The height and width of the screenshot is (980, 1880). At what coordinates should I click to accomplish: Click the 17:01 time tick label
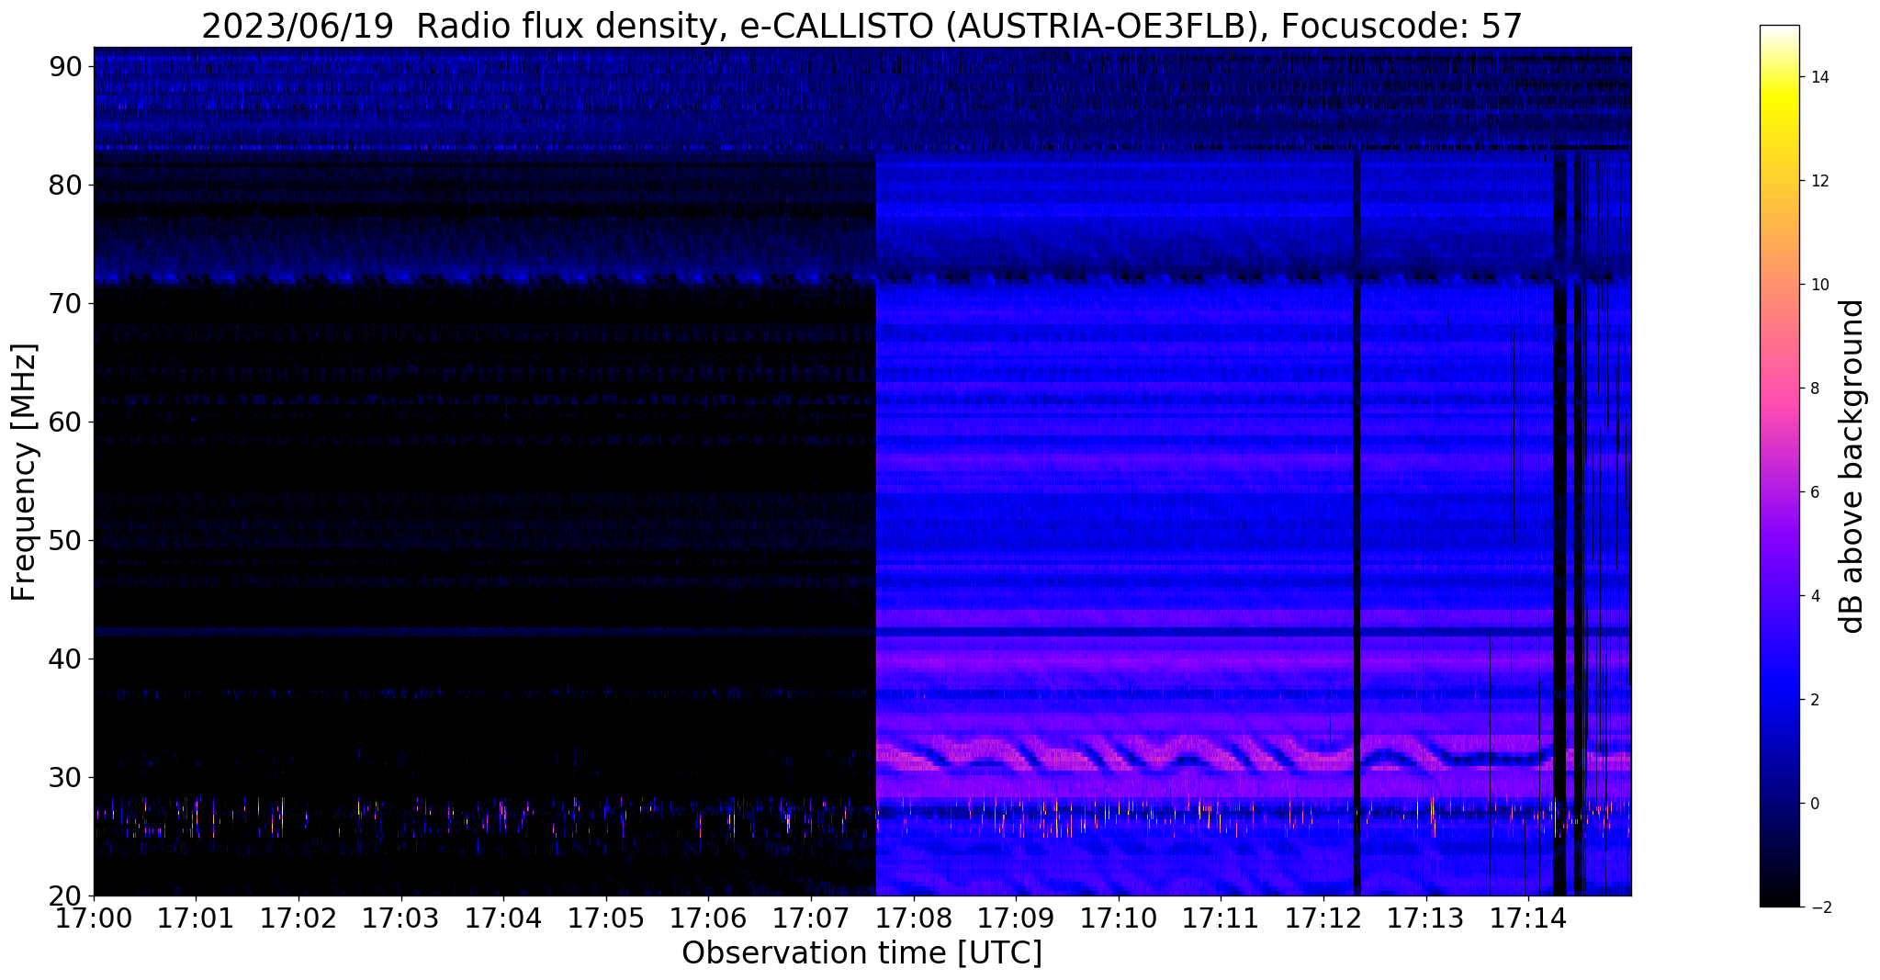[196, 918]
